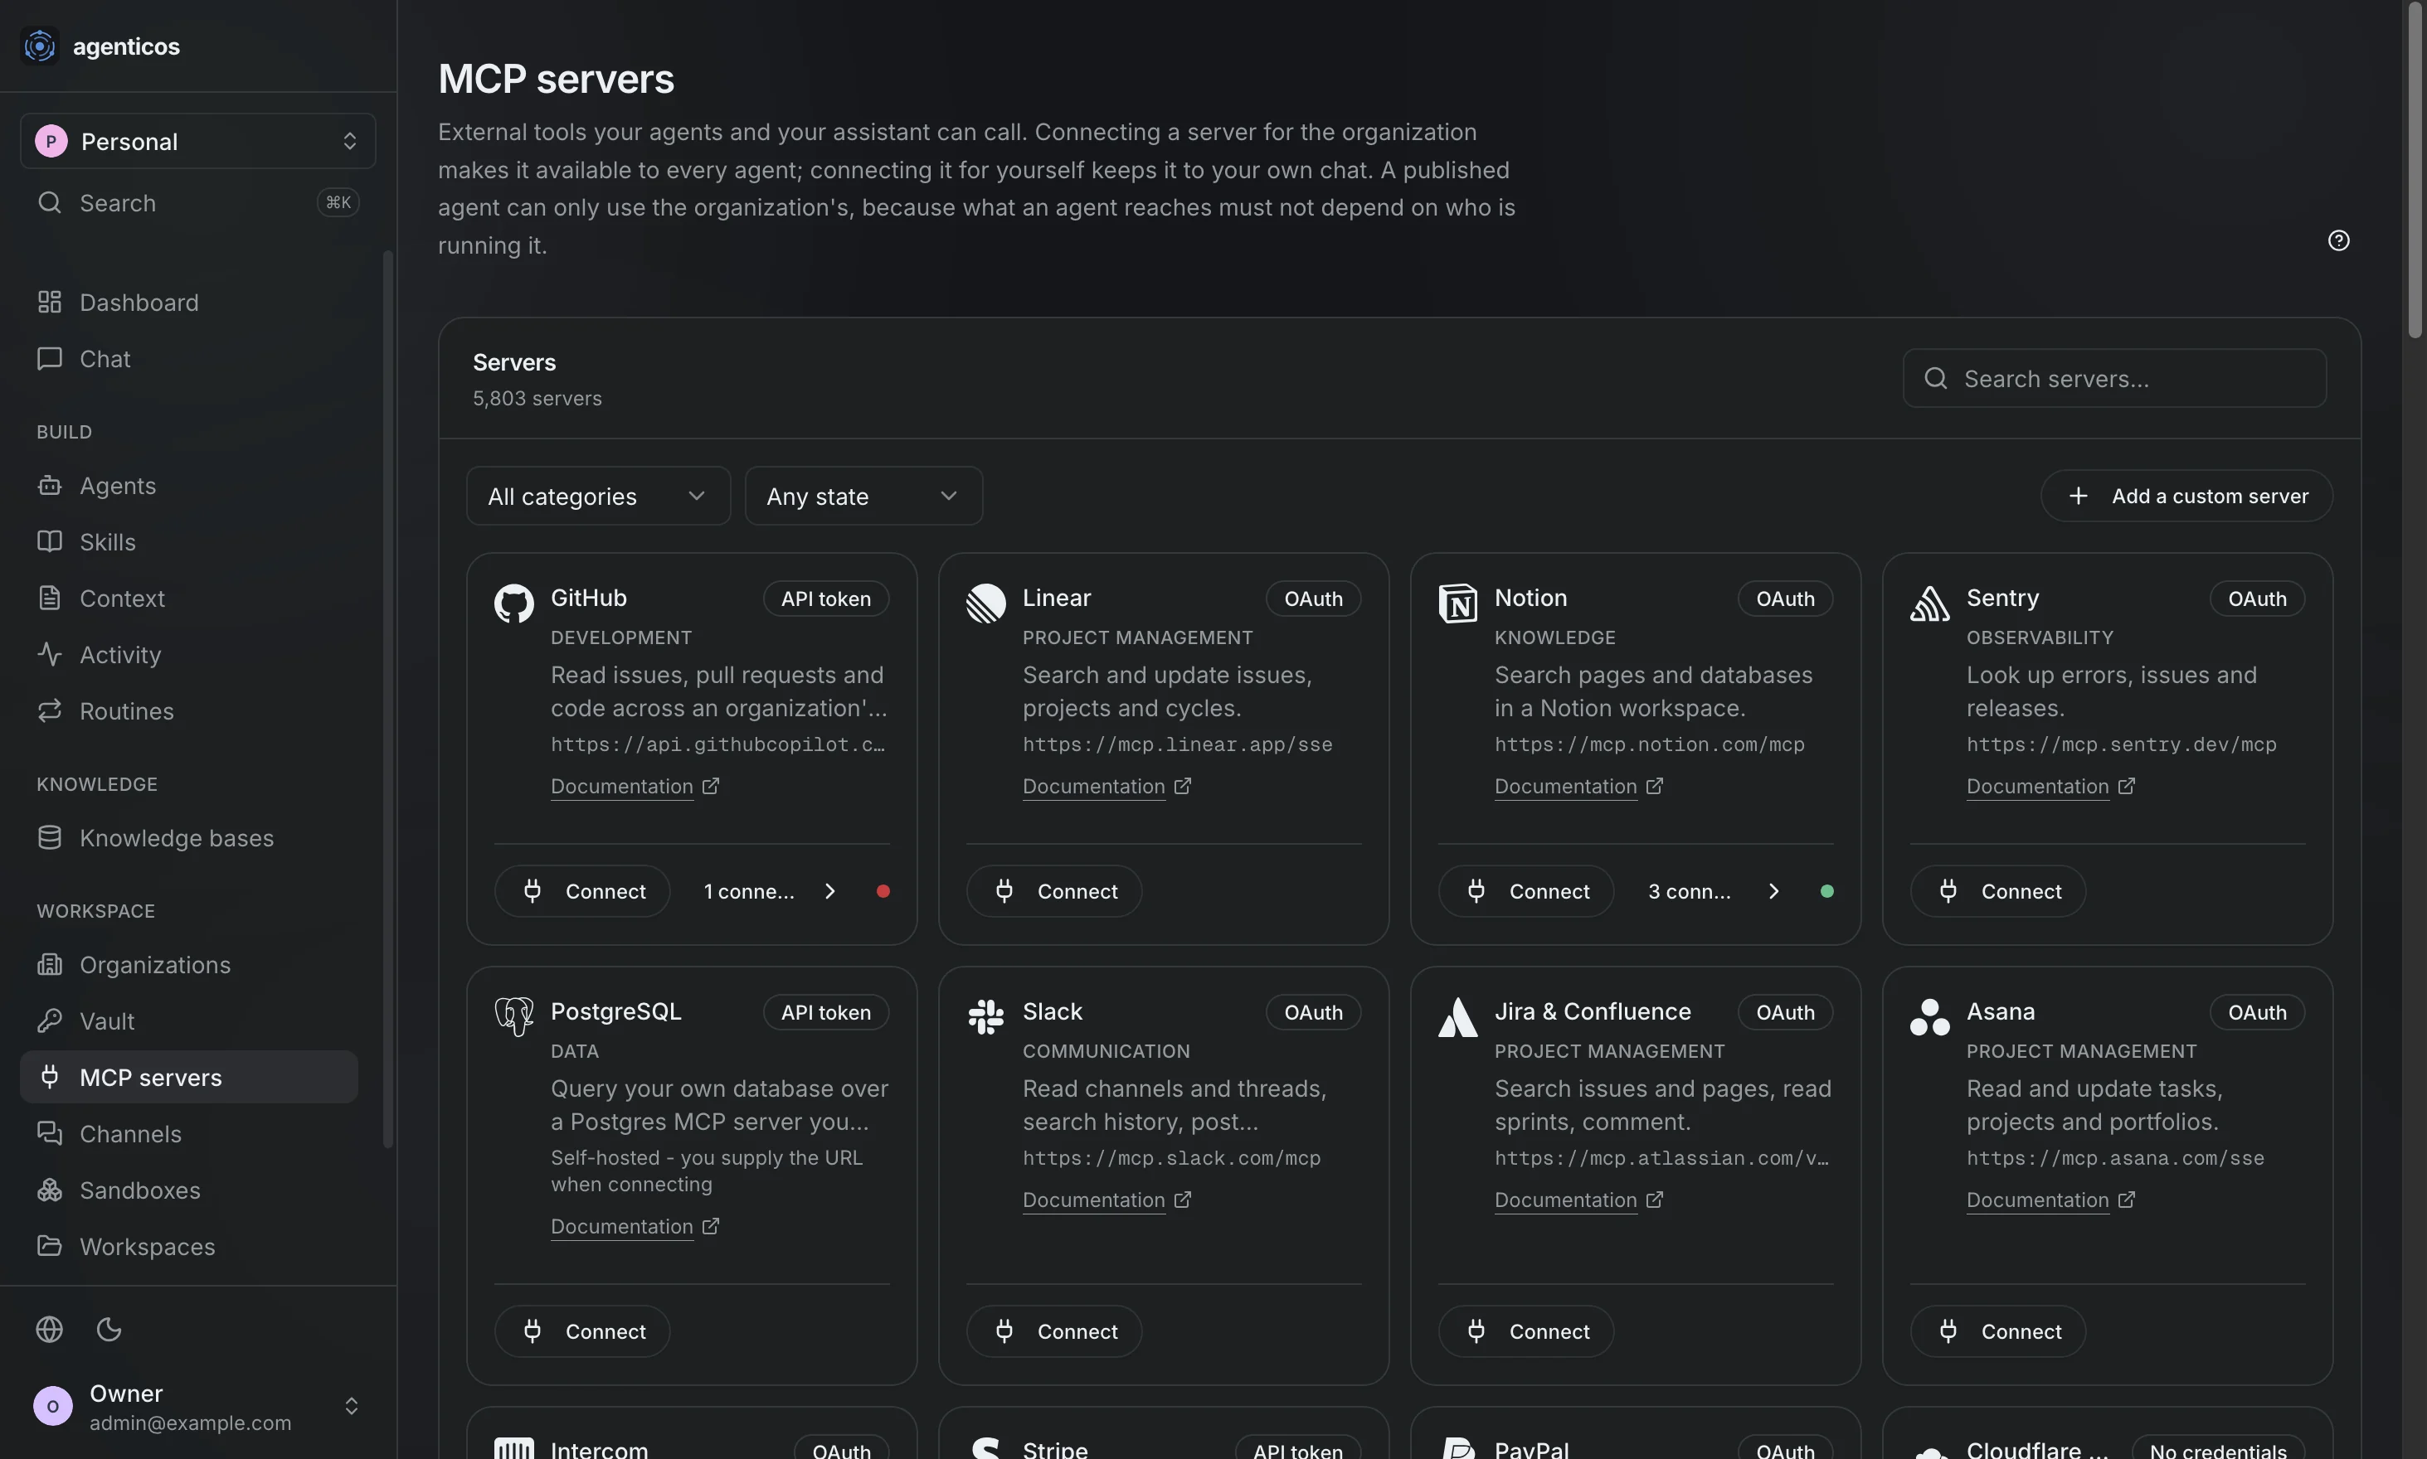Go to Dashboard in sidebar
Image resolution: width=2427 pixels, height=1459 pixels.
click(x=189, y=302)
